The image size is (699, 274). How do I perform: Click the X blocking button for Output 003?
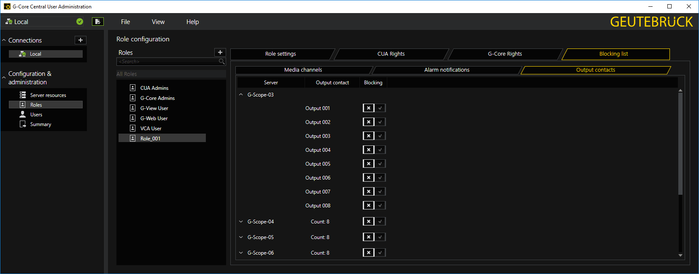pyautogui.click(x=369, y=136)
